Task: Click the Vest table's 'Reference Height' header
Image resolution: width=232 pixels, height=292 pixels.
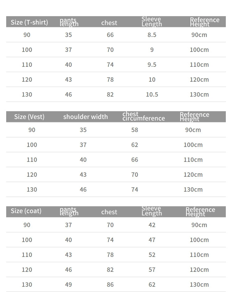Action: coord(194,117)
